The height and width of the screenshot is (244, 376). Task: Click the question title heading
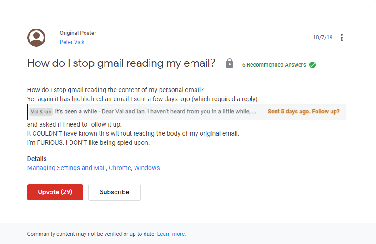click(121, 63)
